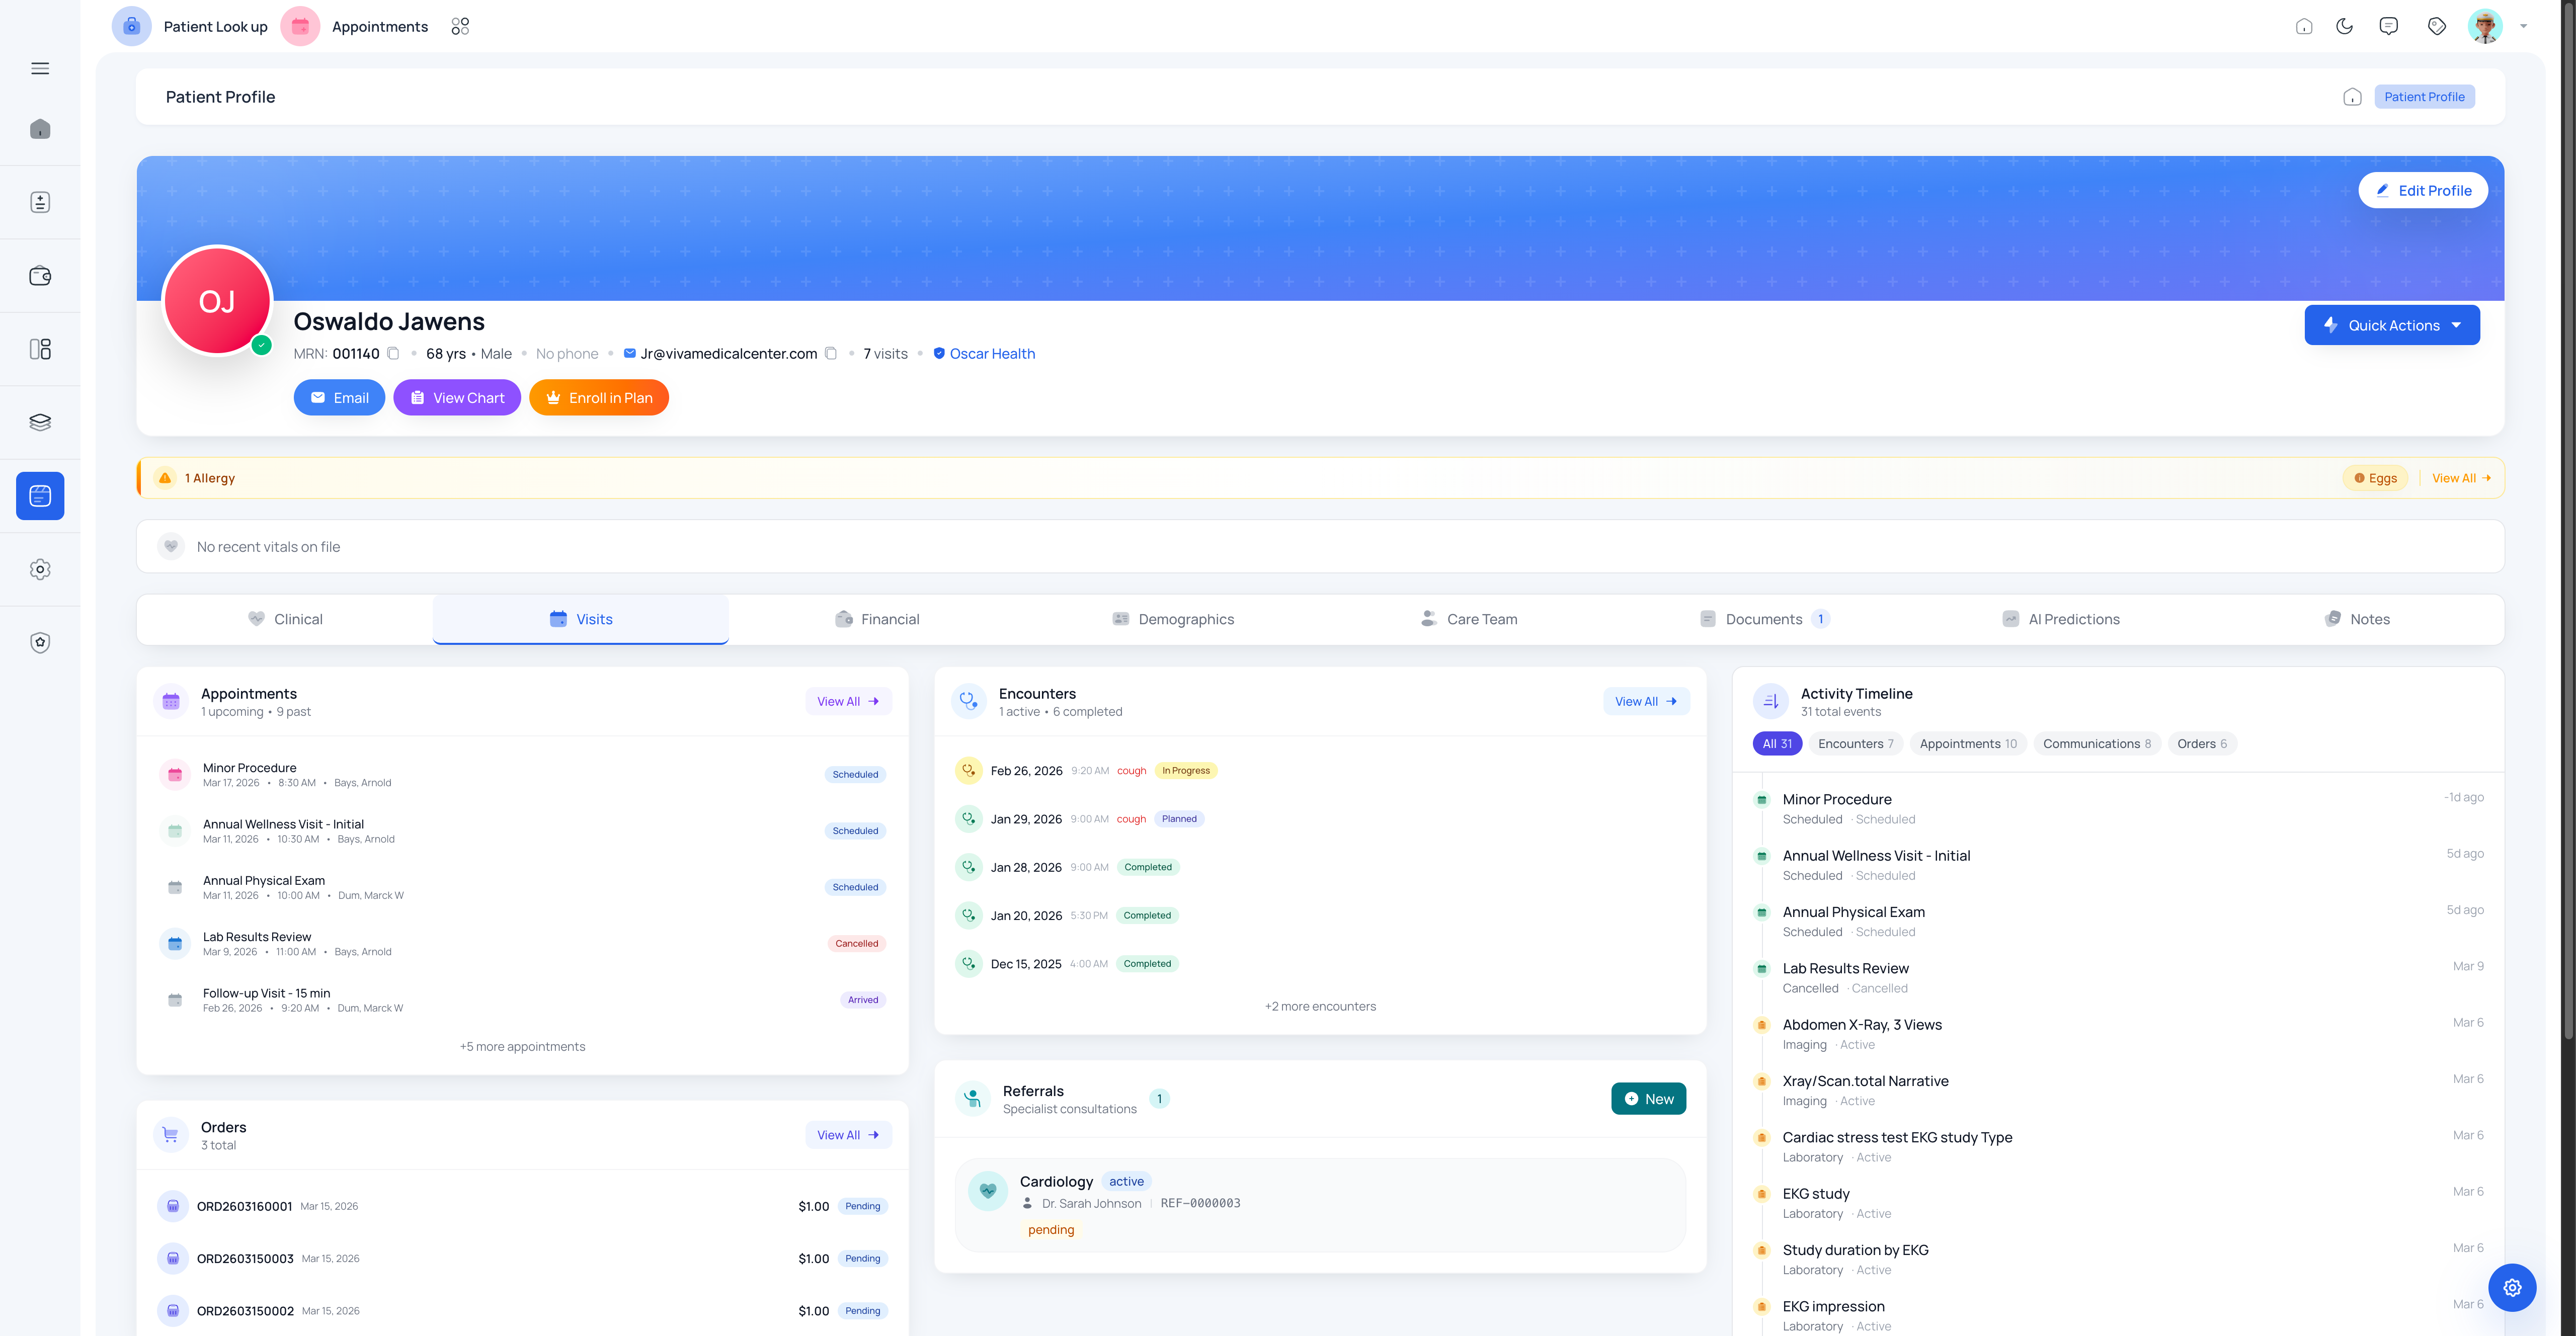Viewport: 2576px width, 1336px height.
Task: Click the Enroll in Plan button
Action: point(598,397)
